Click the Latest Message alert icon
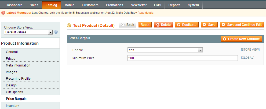This screenshot has height=109, width=266. (3, 13)
